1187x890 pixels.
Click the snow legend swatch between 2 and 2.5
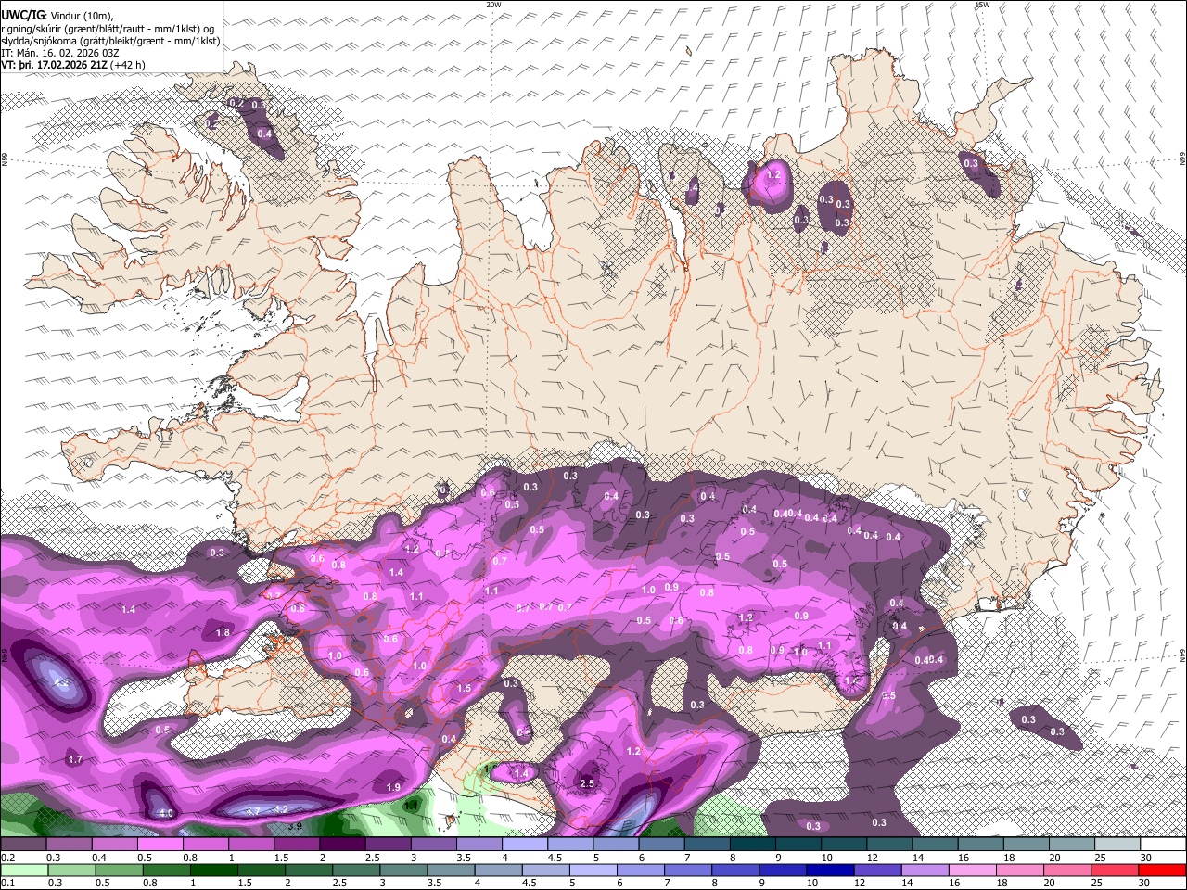point(341,845)
